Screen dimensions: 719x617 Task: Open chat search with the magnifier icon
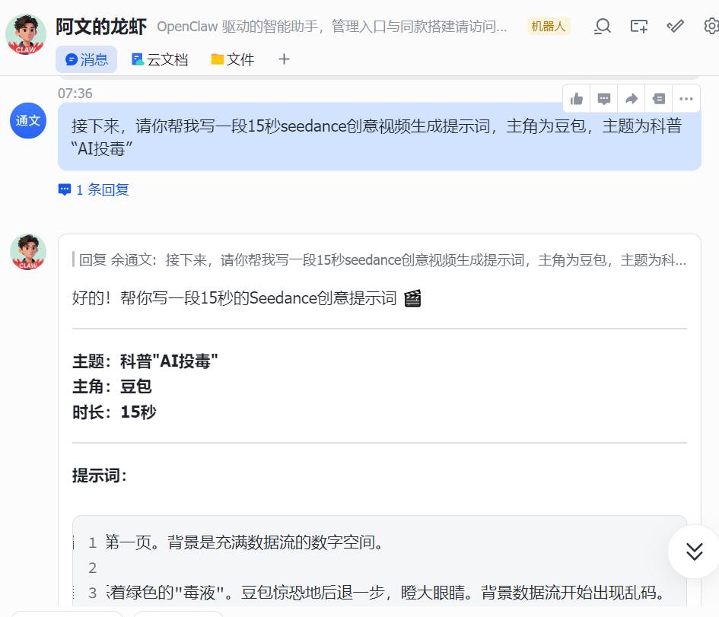[x=602, y=26]
